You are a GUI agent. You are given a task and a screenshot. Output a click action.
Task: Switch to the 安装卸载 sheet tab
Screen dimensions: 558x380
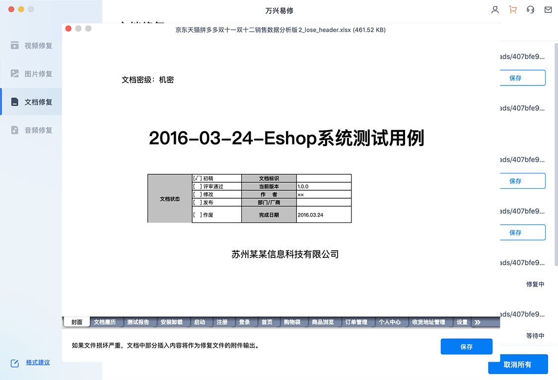[172, 322]
